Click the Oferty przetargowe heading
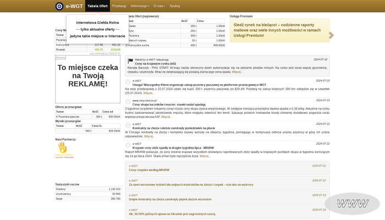 69,107
